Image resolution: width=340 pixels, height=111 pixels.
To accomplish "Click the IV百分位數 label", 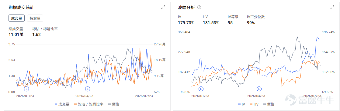I will 256,17.
